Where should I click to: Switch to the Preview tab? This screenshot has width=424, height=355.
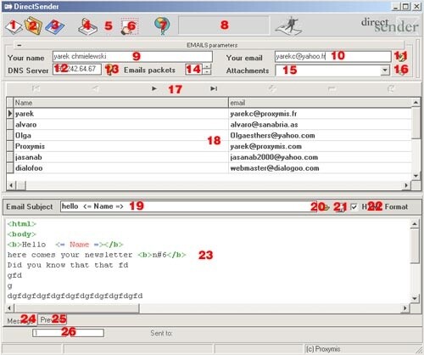[x=53, y=320]
